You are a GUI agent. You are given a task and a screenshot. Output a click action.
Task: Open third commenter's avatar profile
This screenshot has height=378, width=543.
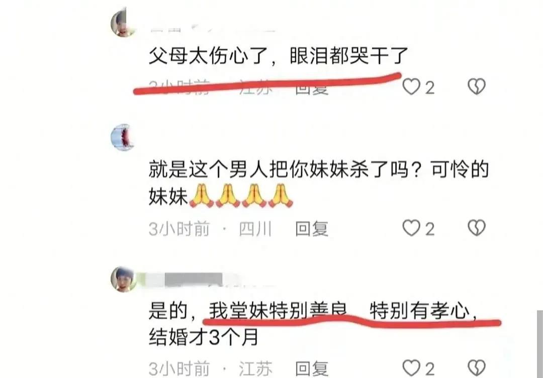pyautogui.click(x=123, y=279)
